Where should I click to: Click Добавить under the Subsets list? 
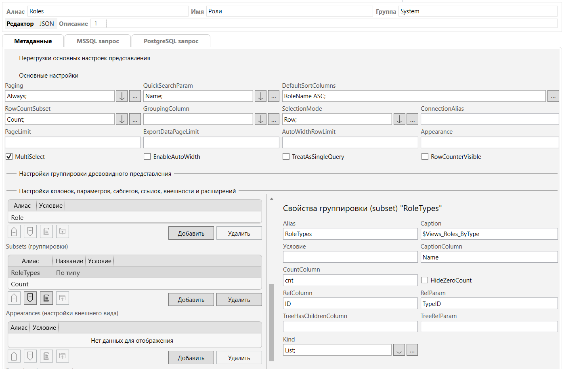[191, 299]
